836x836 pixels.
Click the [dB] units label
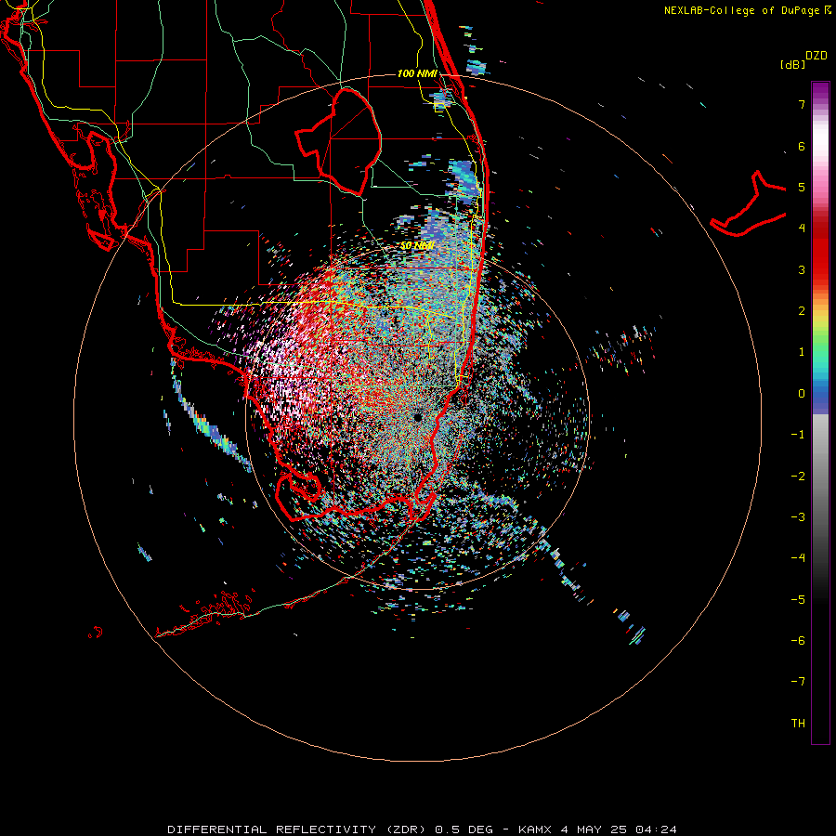(792, 64)
